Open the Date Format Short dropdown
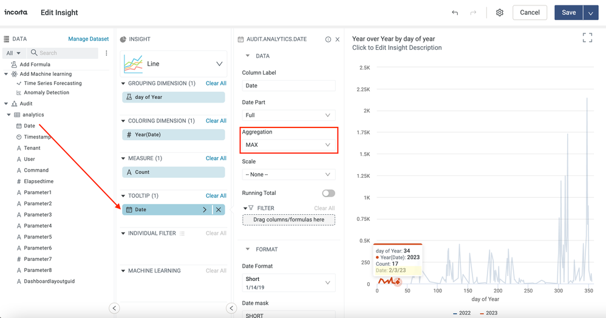 click(288, 283)
